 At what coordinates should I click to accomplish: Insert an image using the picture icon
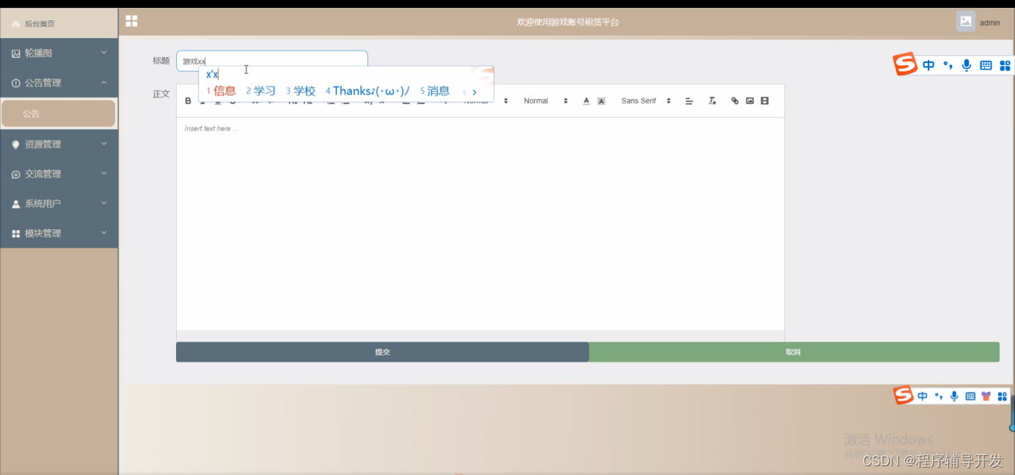tap(750, 101)
